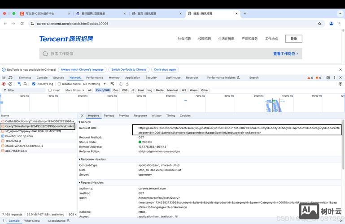Toggle the Fetch/XHR filter

tap(103, 90)
